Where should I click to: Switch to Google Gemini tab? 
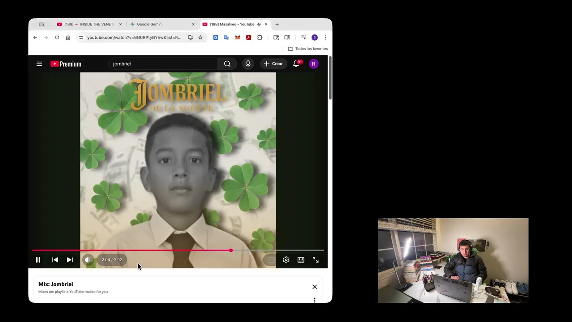[x=161, y=24]
